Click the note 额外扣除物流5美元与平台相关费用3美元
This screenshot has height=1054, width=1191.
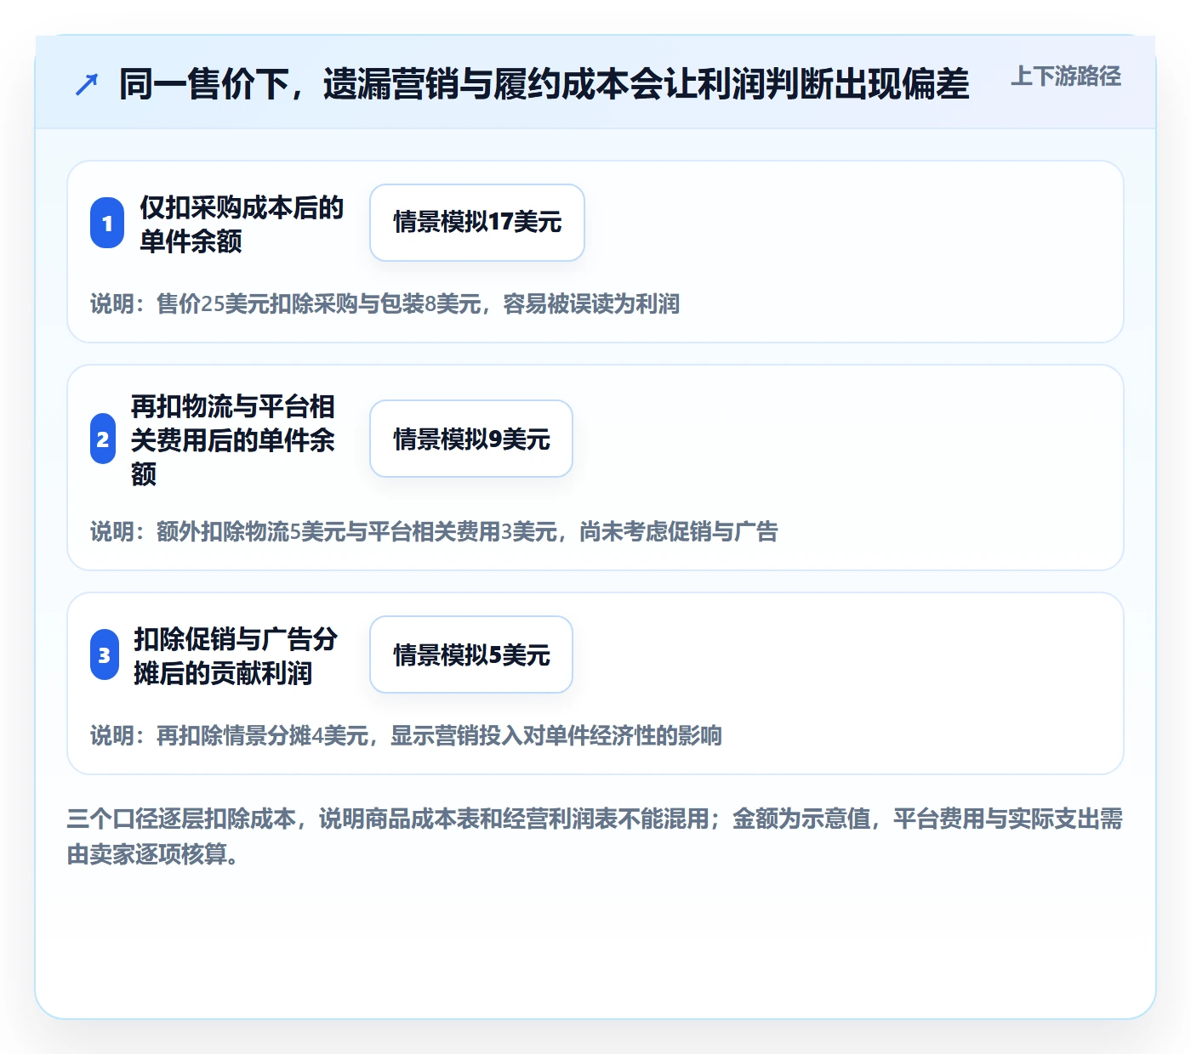tap(356, 531)
